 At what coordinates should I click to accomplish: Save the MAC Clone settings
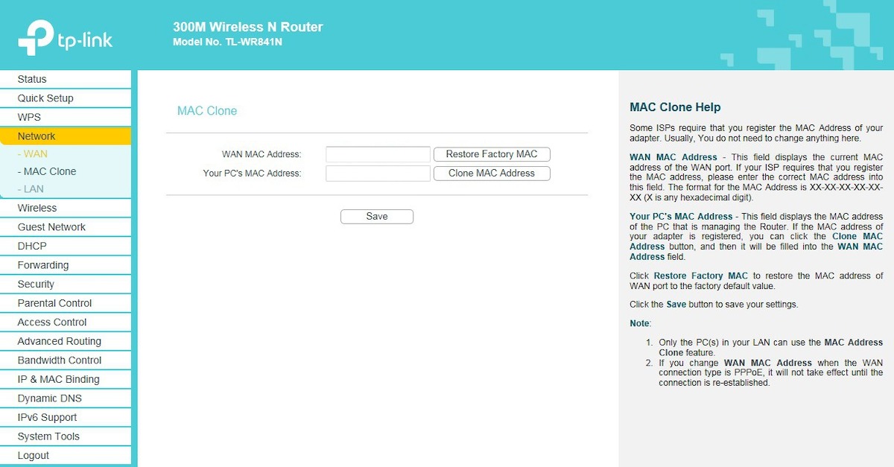[377, 216]
